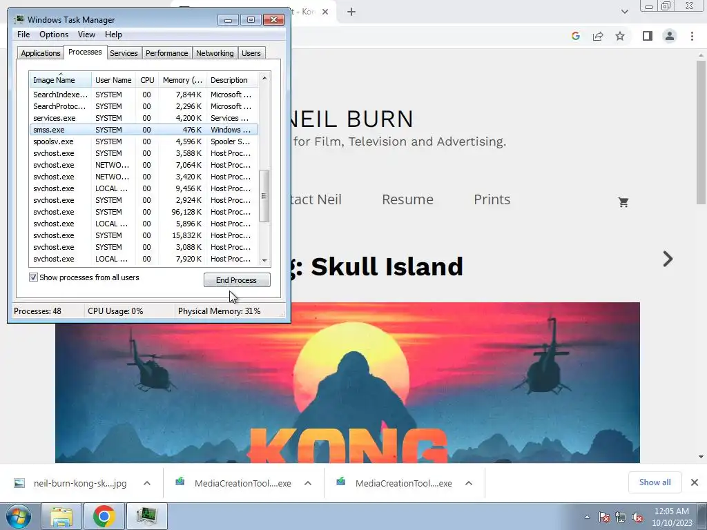Open the Chrome profile avatar
The width and height of the screenshot is (707, 530).
670,36
